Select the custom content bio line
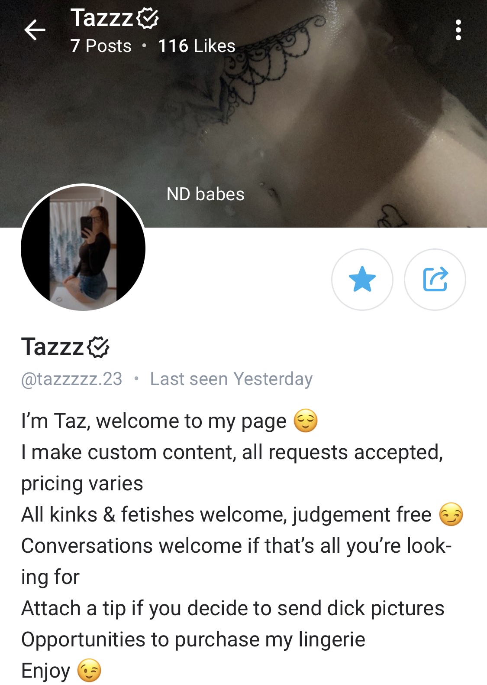The width and height of the screenshot is (487, 685). pyautogui.click(x=232, y=468)
